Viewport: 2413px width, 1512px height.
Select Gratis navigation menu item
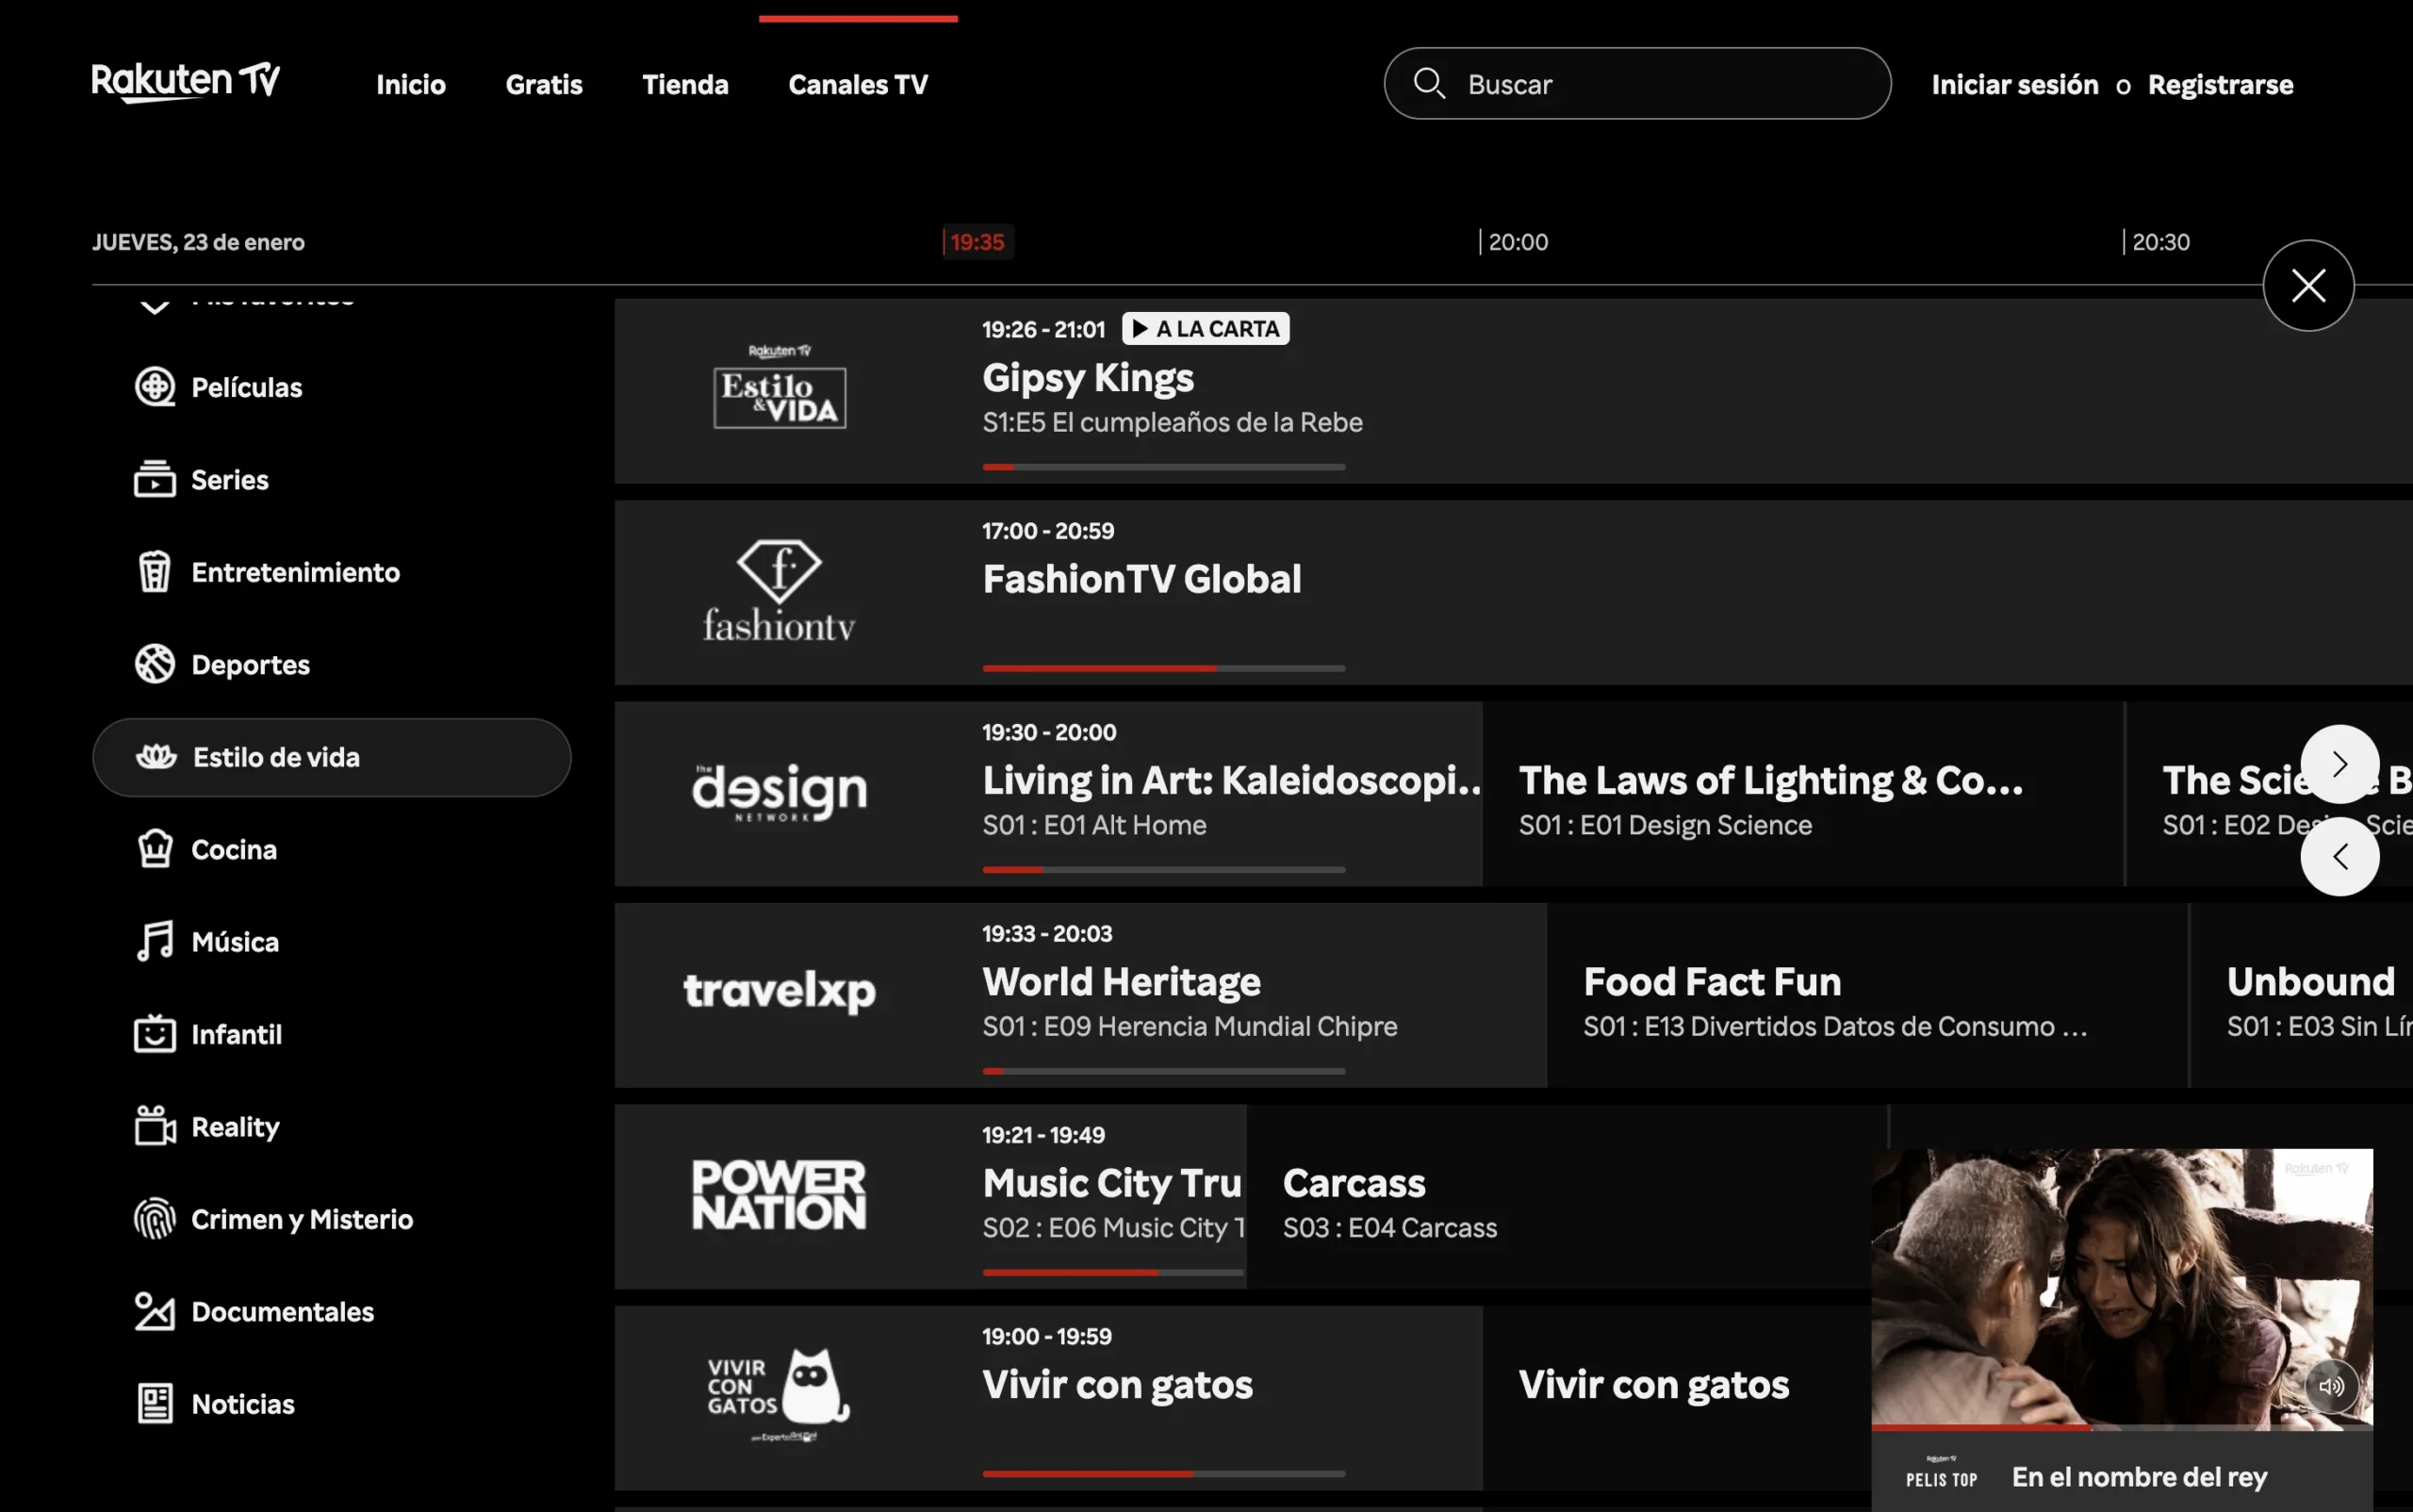[x=543, y=82]
